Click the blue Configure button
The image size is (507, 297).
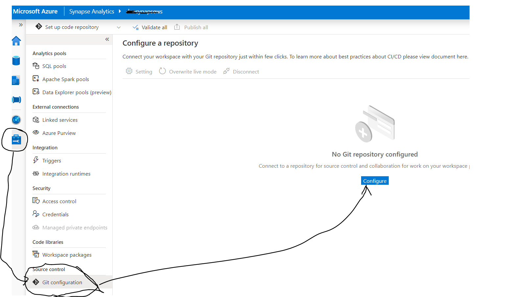375,181
